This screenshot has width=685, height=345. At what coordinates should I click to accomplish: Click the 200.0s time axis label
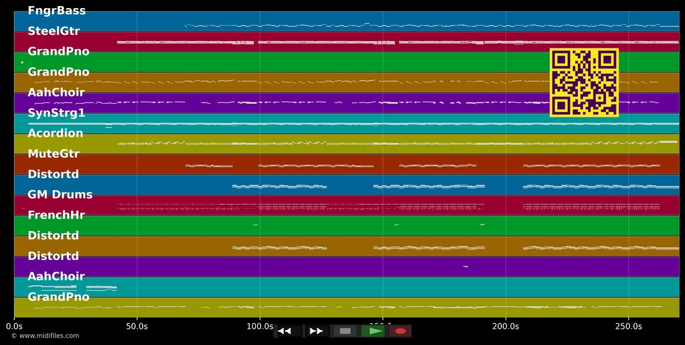[x=506, y=326]
